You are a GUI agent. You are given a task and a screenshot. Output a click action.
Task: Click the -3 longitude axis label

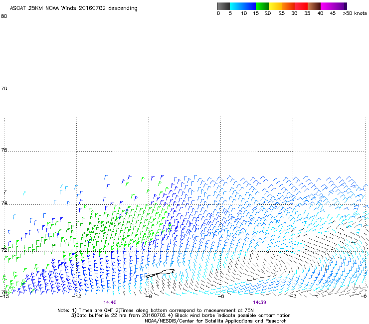[x=293, y=297]
